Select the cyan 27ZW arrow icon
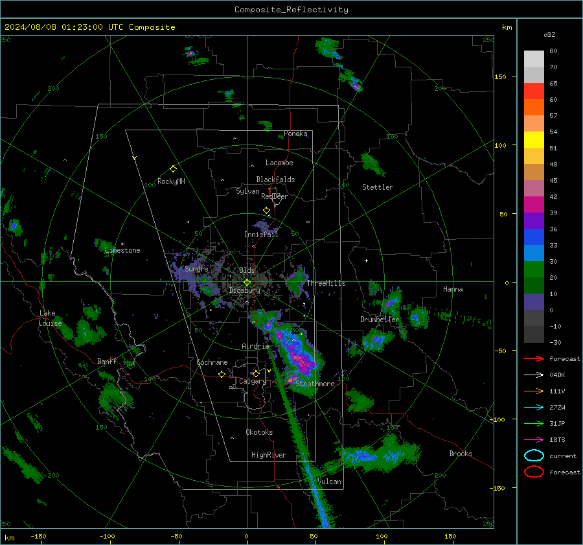 [534, 408]
